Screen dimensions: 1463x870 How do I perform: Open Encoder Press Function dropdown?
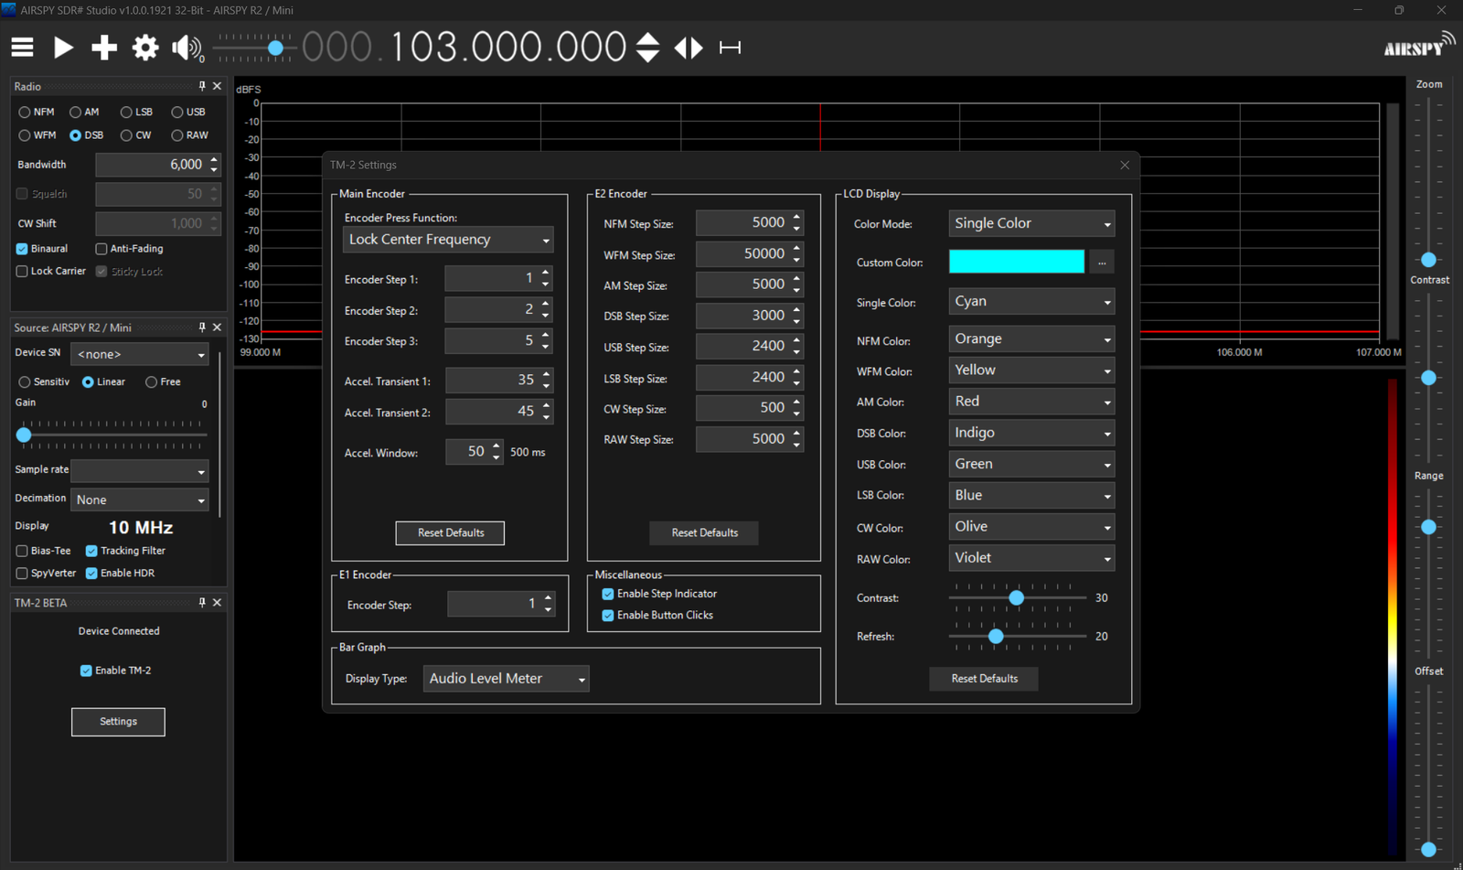(x=448, y=240)
